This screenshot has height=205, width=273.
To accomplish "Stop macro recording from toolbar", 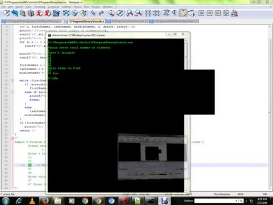I will tap(209, 13).
